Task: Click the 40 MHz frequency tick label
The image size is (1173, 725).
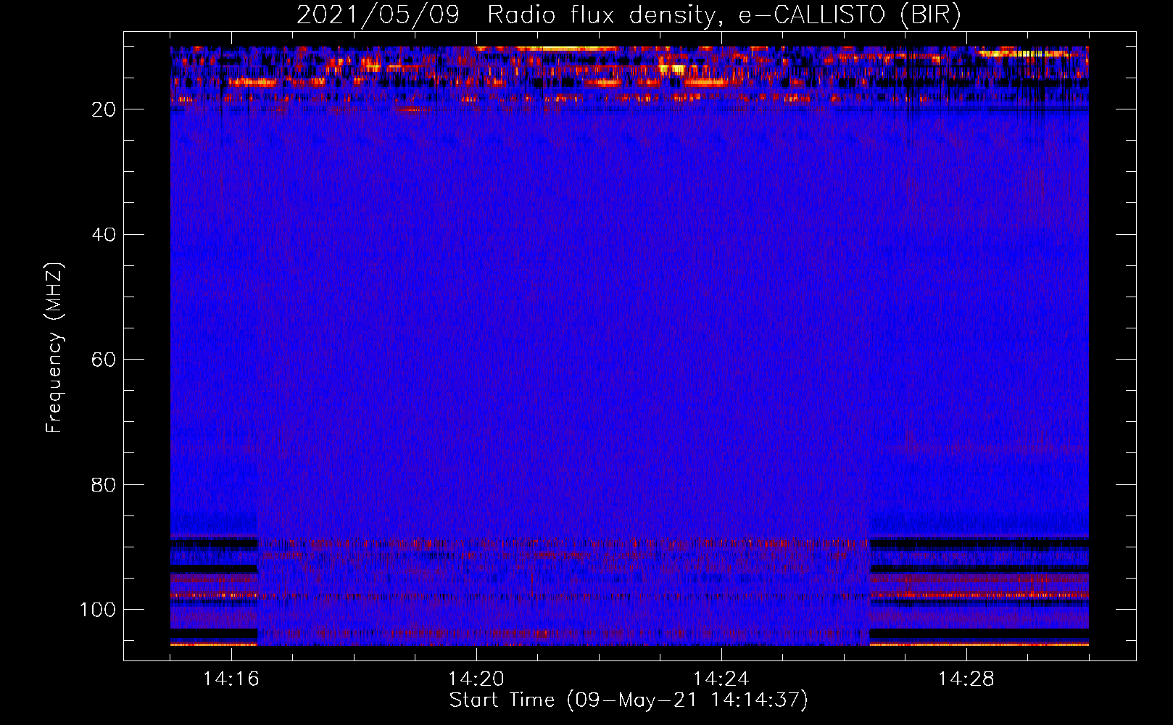Action: pyautogui.click(x=104, y=235)
